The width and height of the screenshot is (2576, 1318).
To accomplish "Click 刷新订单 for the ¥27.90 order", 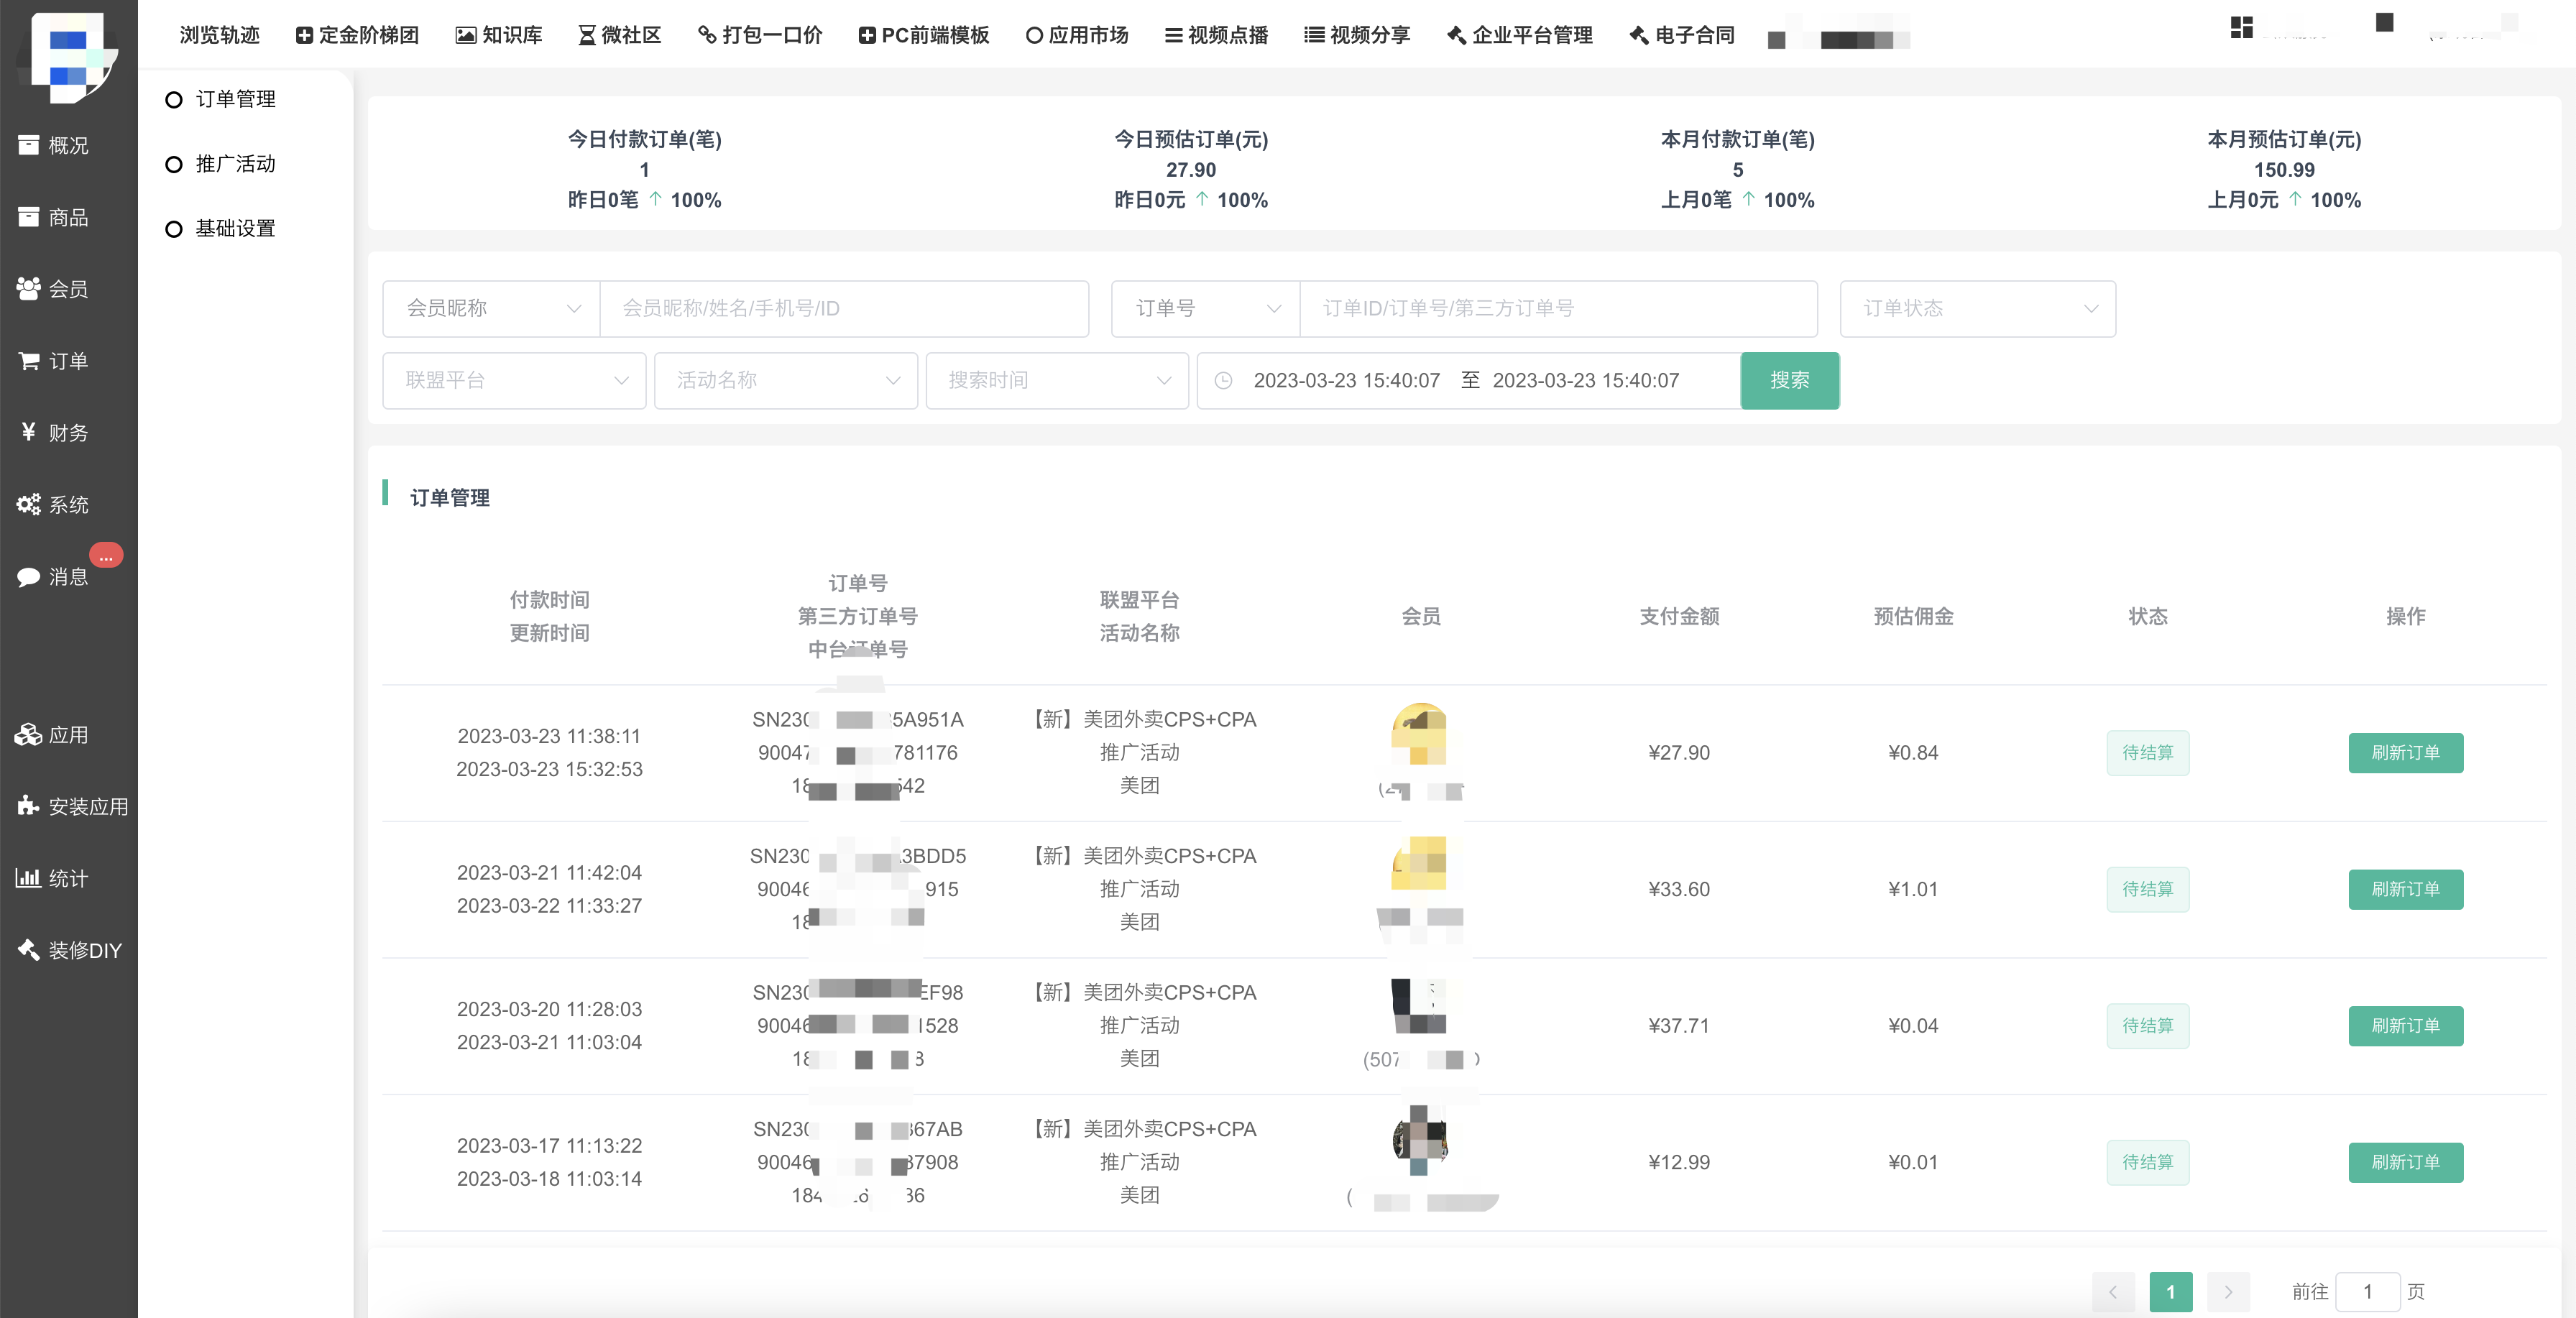I will coord(2405,753).
